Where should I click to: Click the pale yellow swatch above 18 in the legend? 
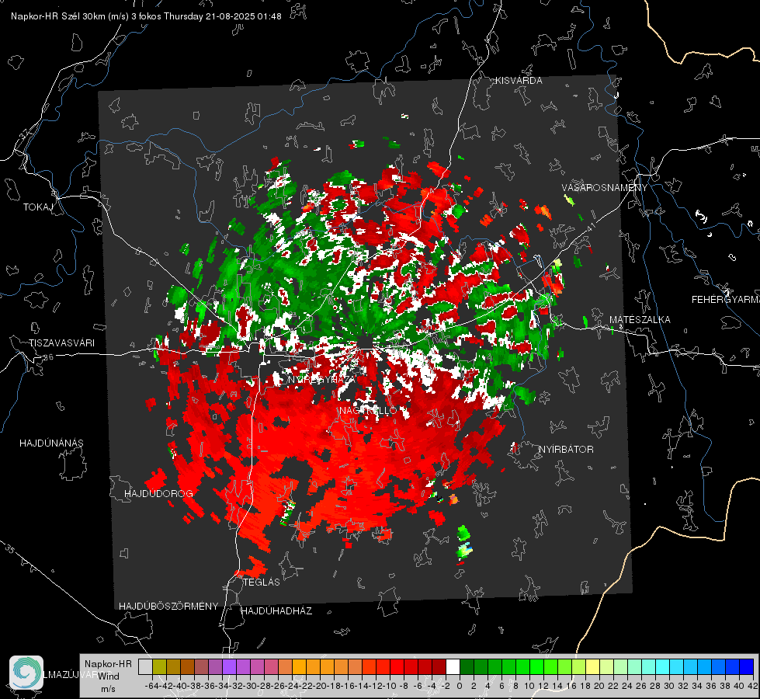(x=592, y=666)
